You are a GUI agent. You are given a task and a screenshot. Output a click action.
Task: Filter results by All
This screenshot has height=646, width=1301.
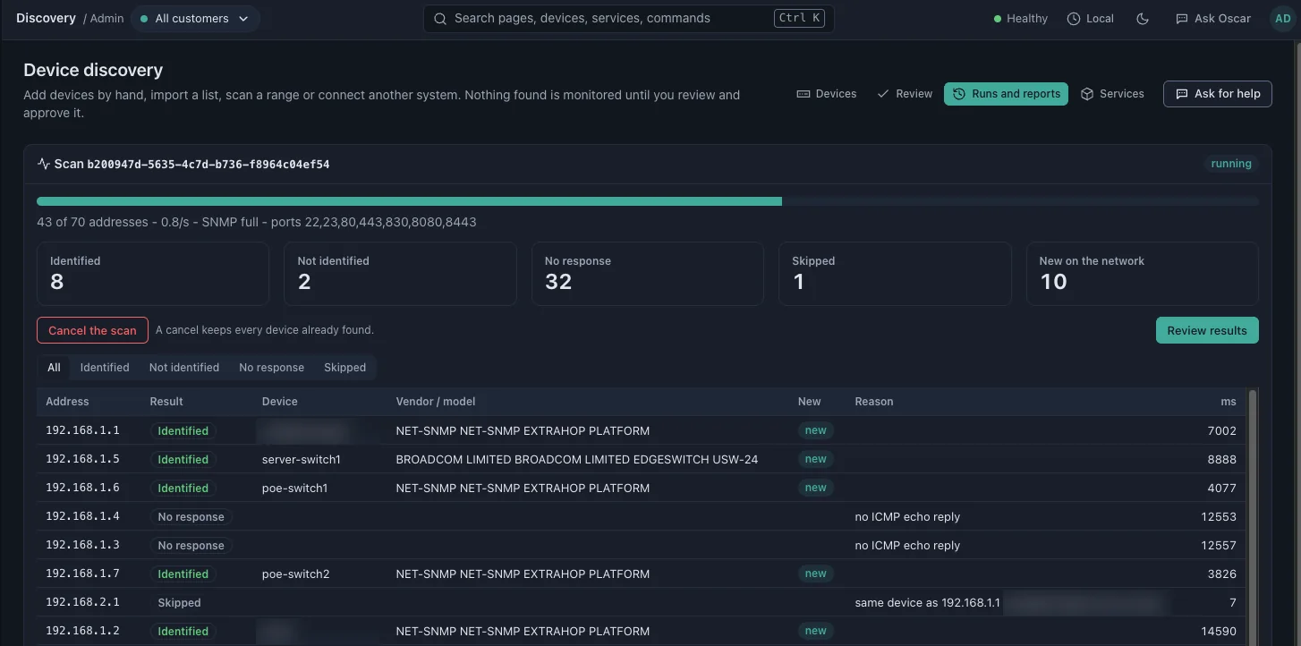tap(55, 368)
